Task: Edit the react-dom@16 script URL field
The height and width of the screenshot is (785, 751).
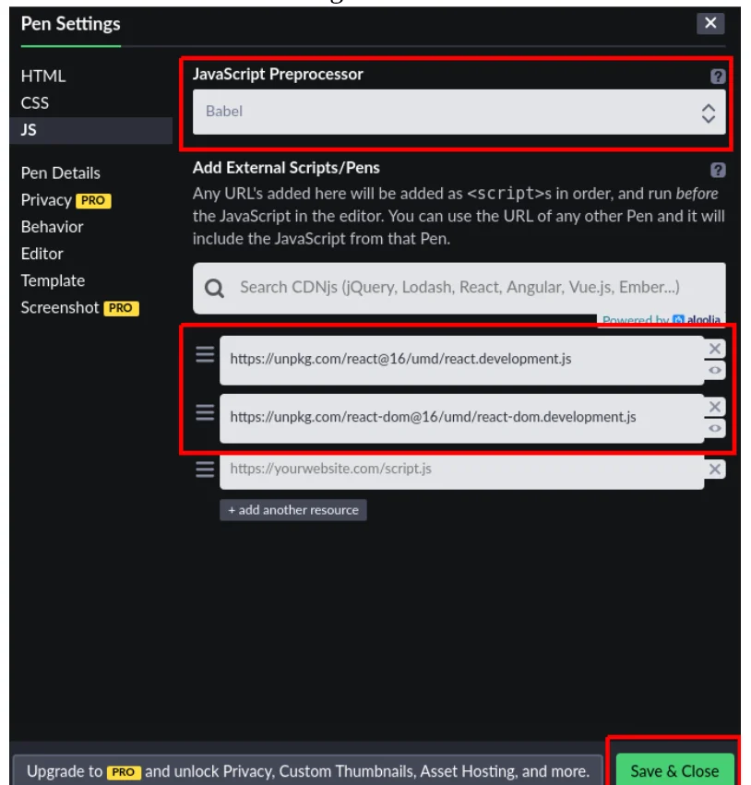Action: point(461,418)
